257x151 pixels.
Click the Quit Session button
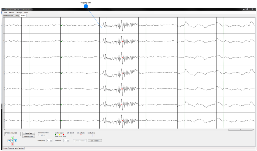click(95, 141)
